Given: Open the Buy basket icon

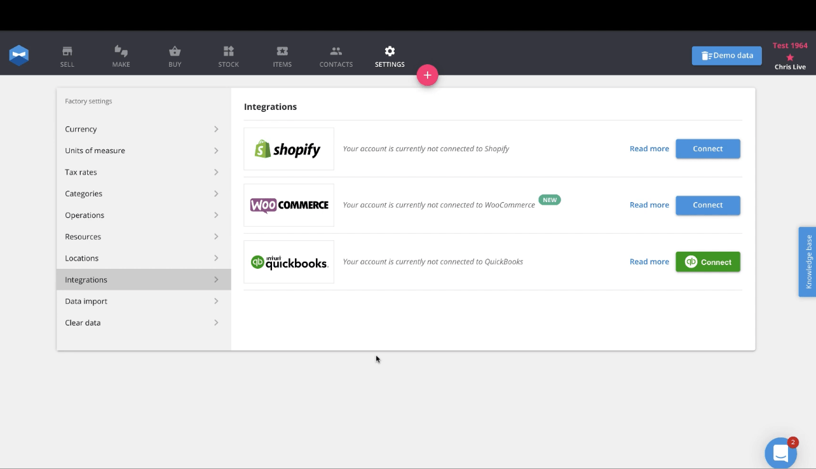Looking at the screenshot, I should coord(175,51).
